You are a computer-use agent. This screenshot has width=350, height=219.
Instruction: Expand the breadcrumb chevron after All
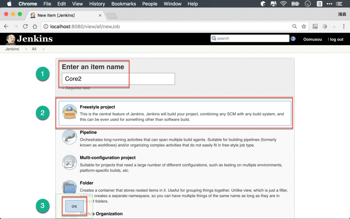pyautogui.click(x=43, y=49)
